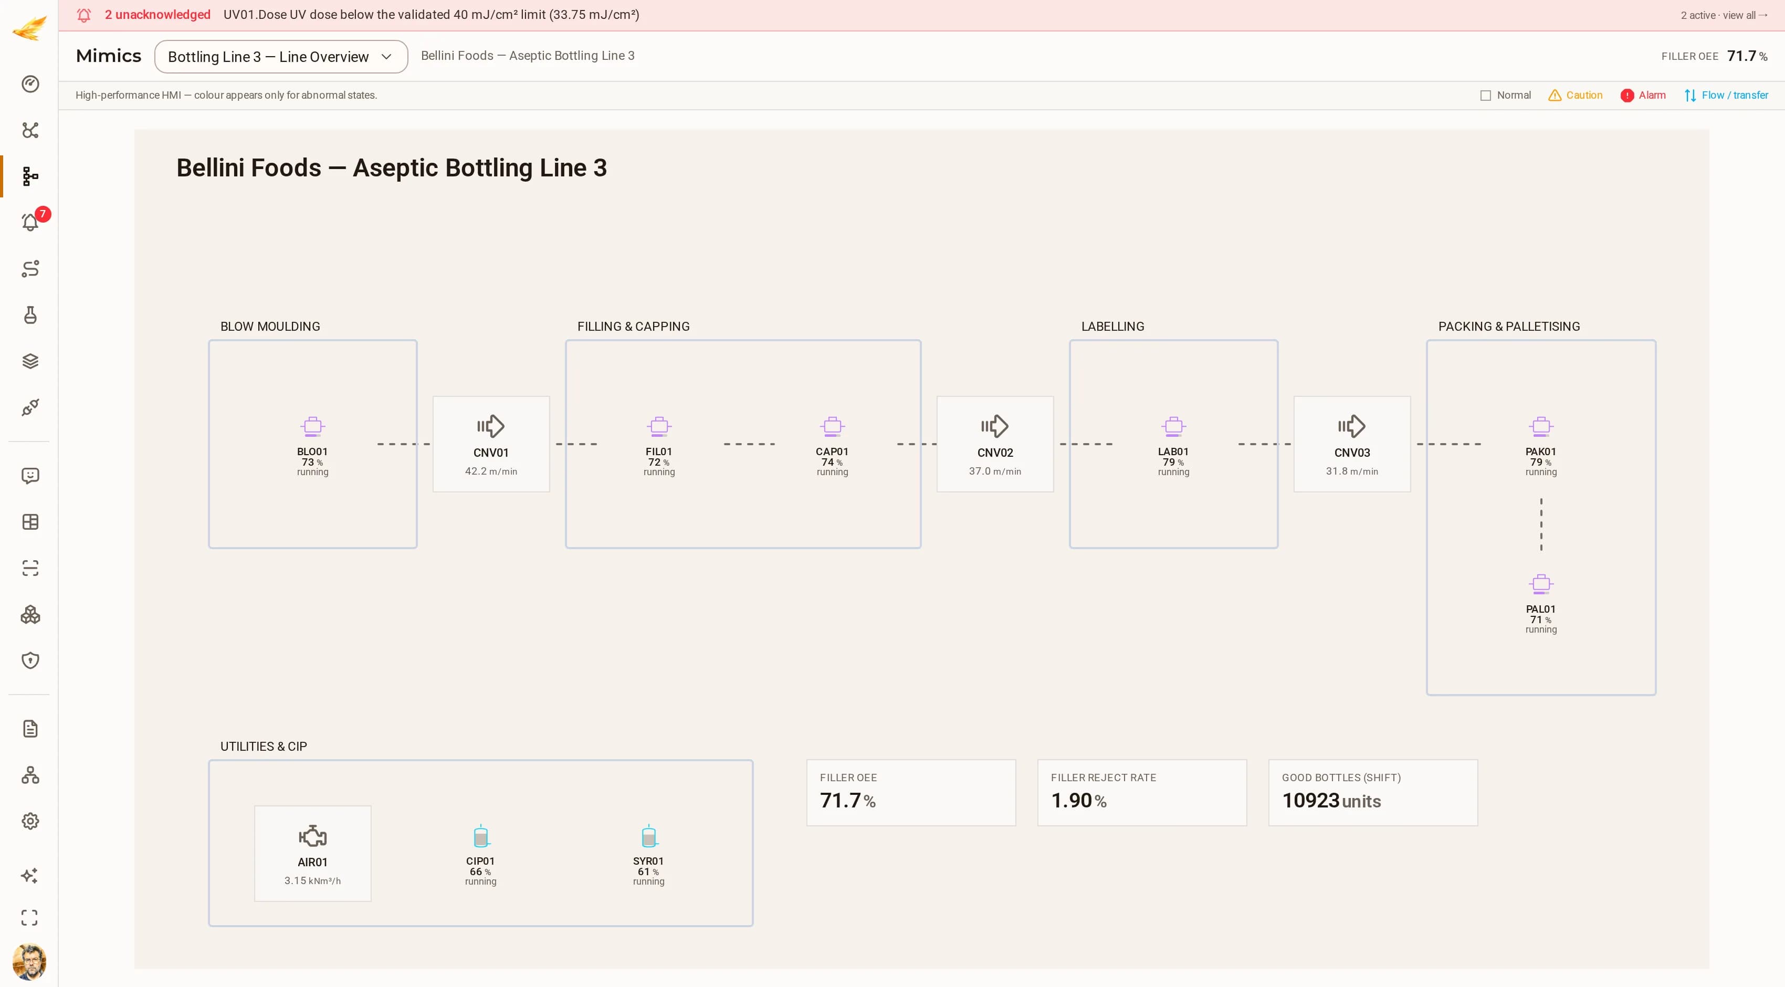Click the BLOW MOULDING section label
This screenshot has height=987, width=1785.
270,327
